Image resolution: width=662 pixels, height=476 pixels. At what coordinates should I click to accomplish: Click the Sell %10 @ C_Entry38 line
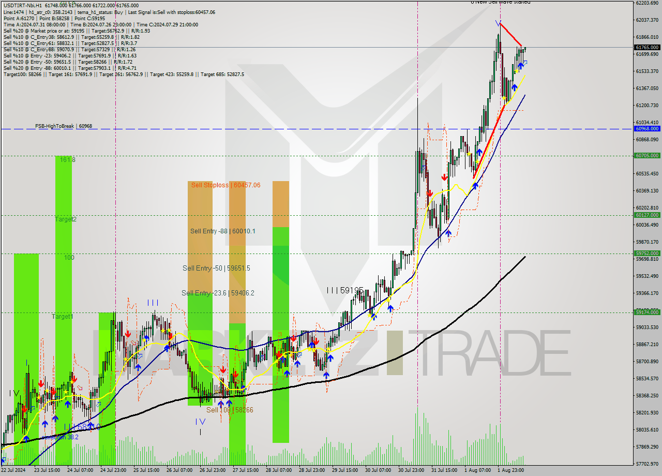[71, 37]
